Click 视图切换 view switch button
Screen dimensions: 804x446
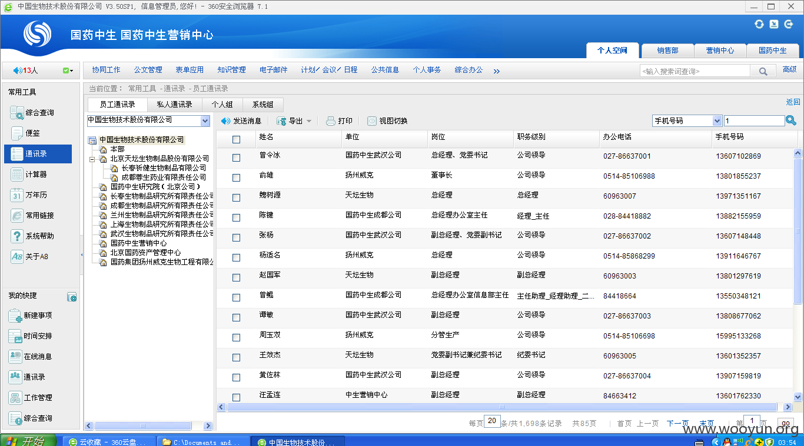pyautogui.click(x=387, y=121)
